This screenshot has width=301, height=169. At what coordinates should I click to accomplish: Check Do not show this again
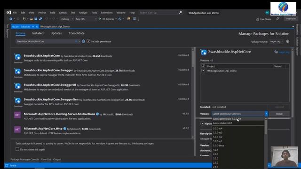[x=17, y=149]
